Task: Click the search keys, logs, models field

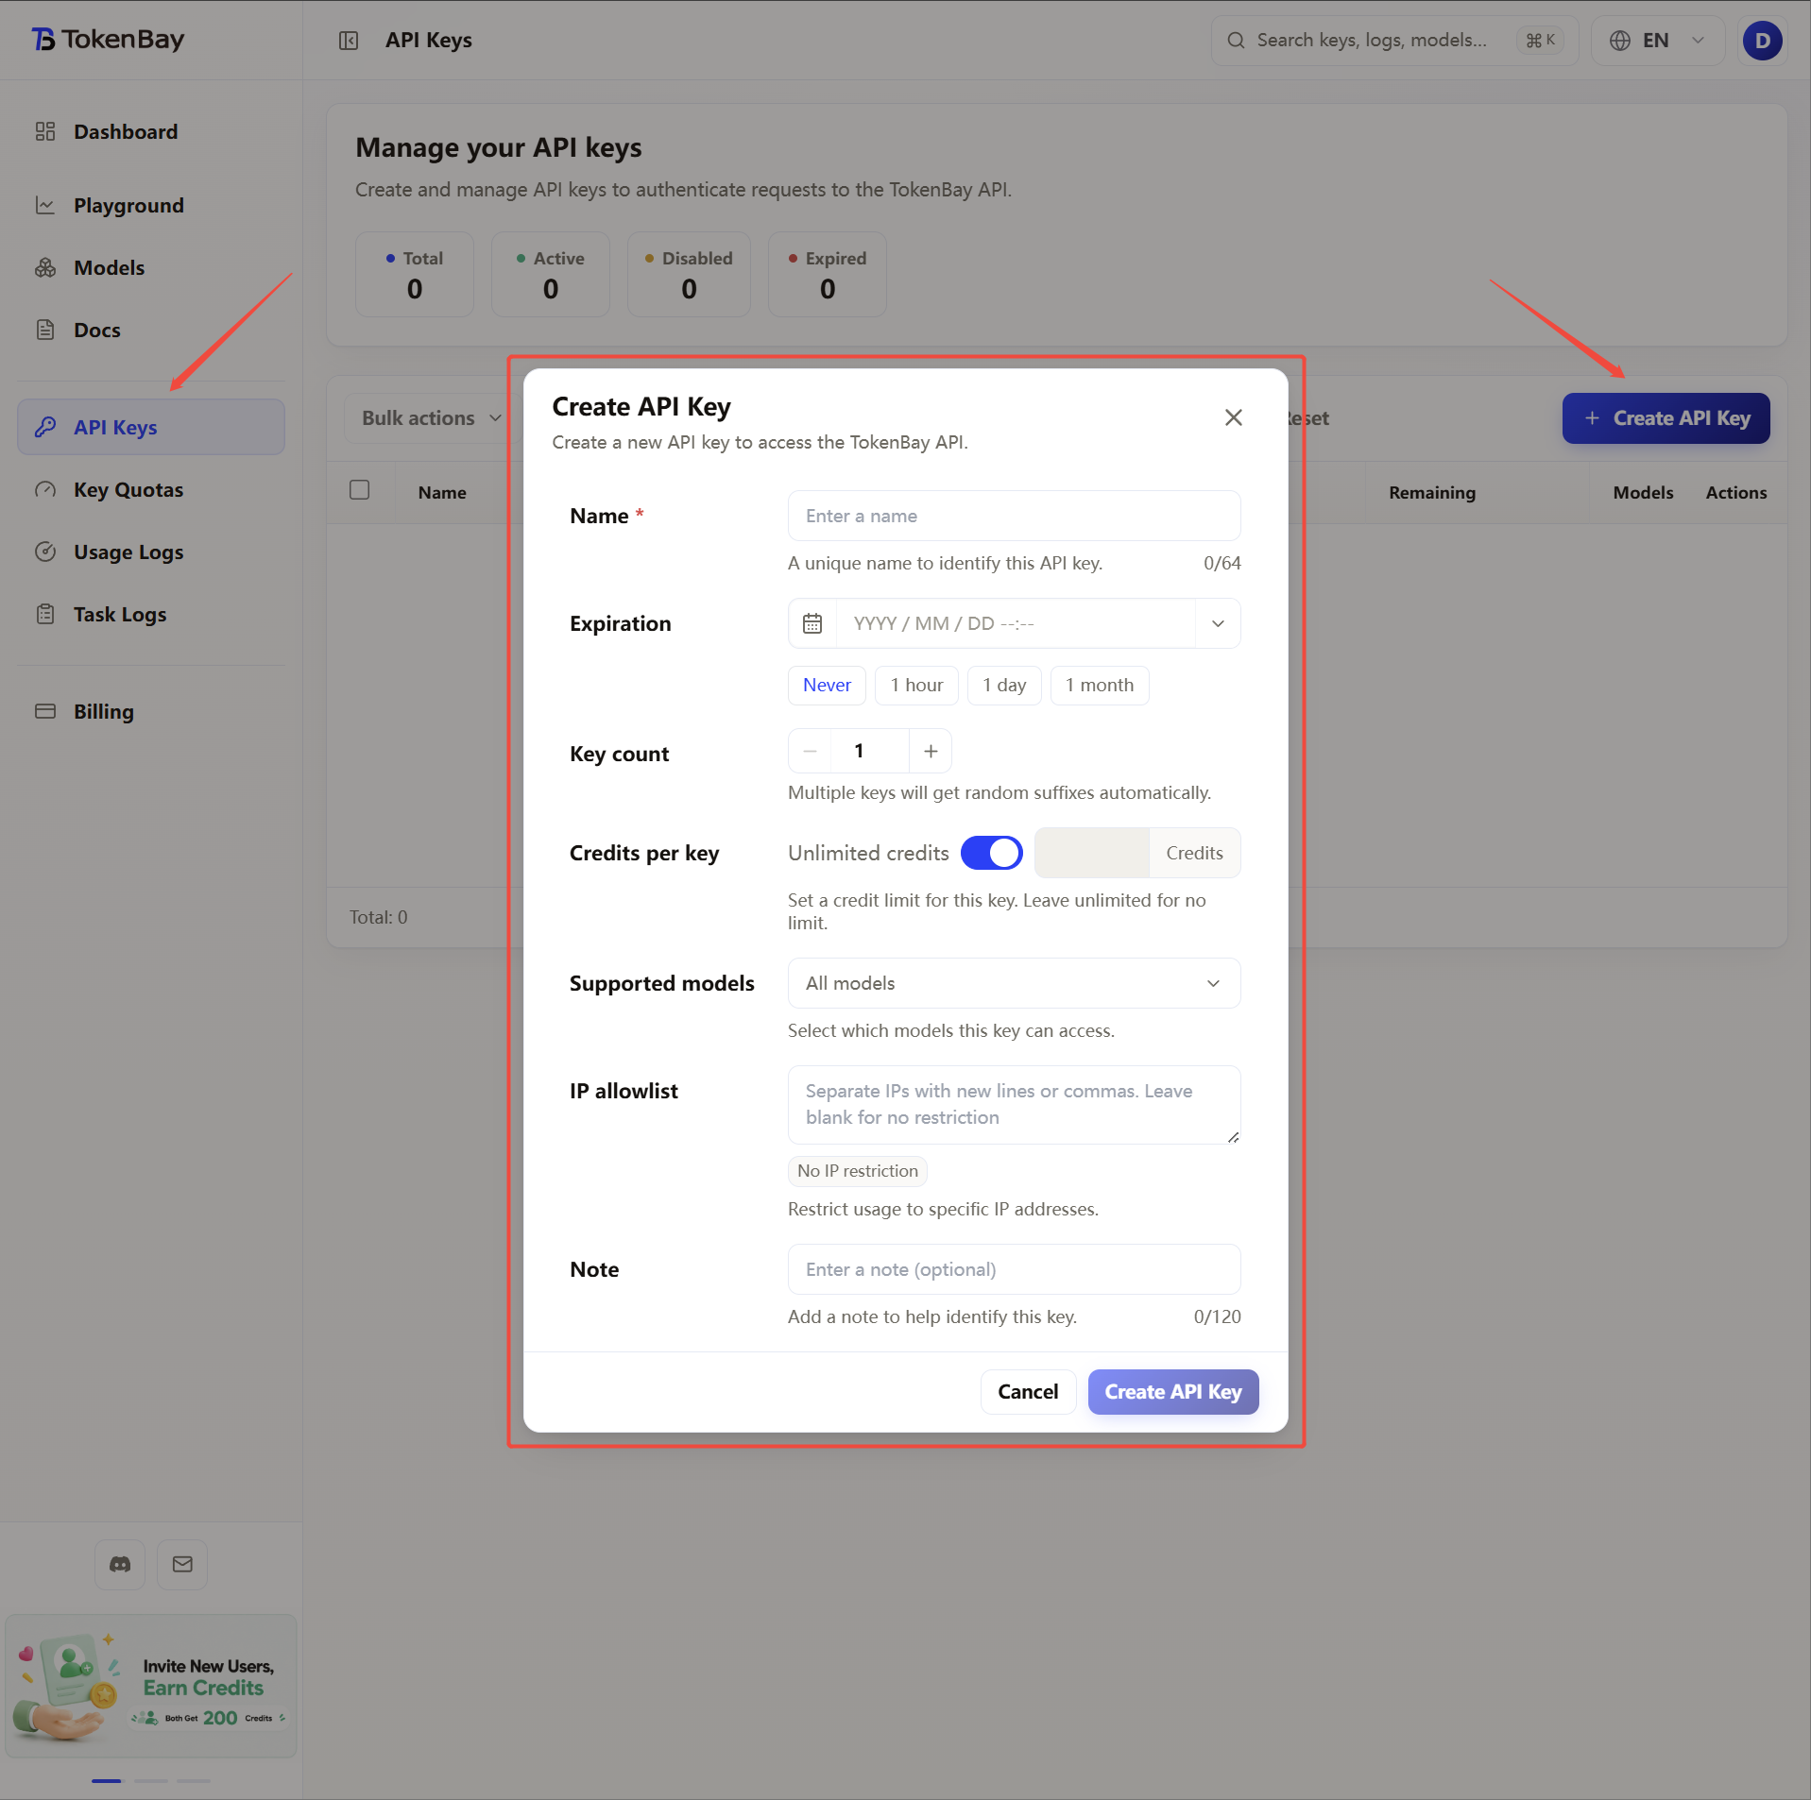Action: click(x=1394, y=41)
